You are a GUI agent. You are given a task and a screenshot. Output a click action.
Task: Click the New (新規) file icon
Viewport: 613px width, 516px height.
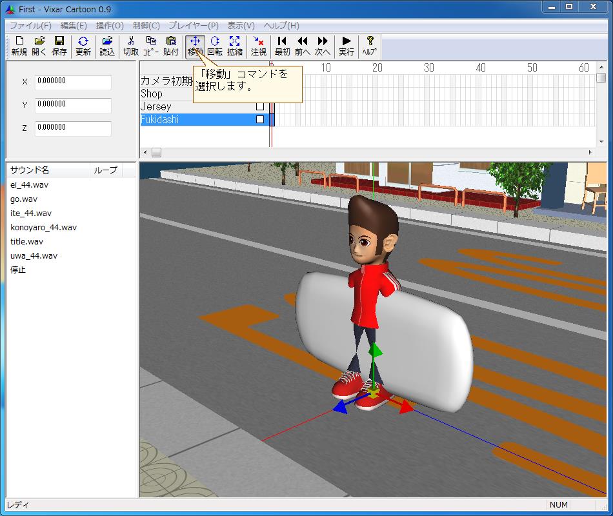coord(19,46)
